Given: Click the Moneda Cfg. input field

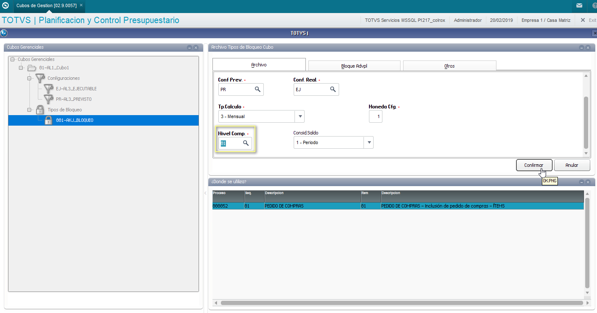Looking at the screenshot, I should coord(376,116).
